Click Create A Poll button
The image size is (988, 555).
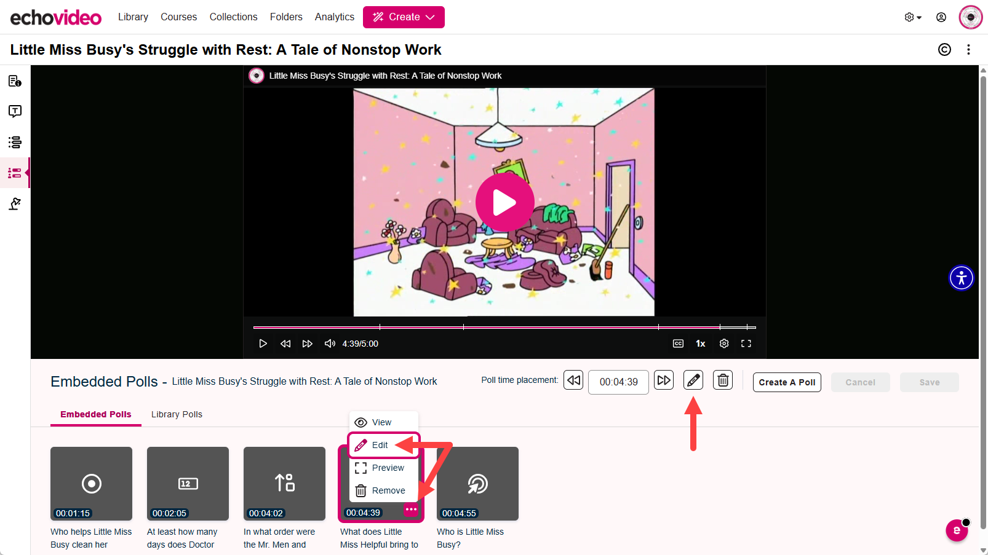(787, 382)
